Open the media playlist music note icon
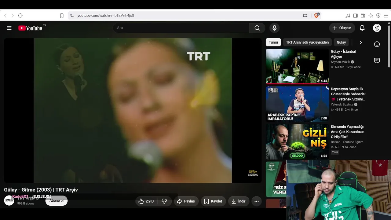 tap(348, 16)
